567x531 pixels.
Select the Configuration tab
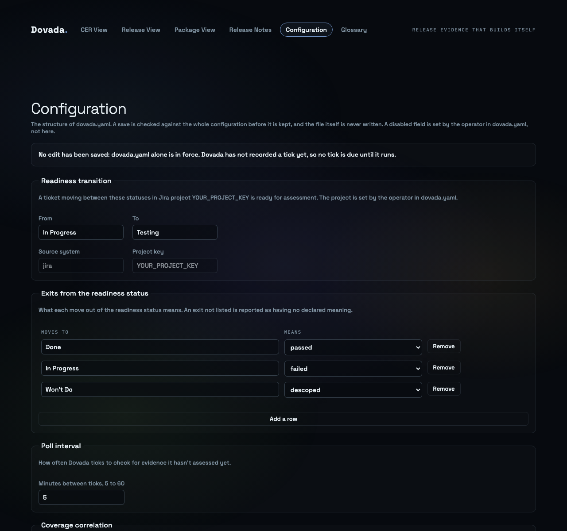pos(306,30)
